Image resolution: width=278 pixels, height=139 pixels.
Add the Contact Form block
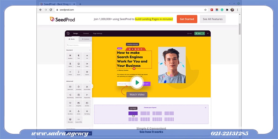[x=78, y=95]
